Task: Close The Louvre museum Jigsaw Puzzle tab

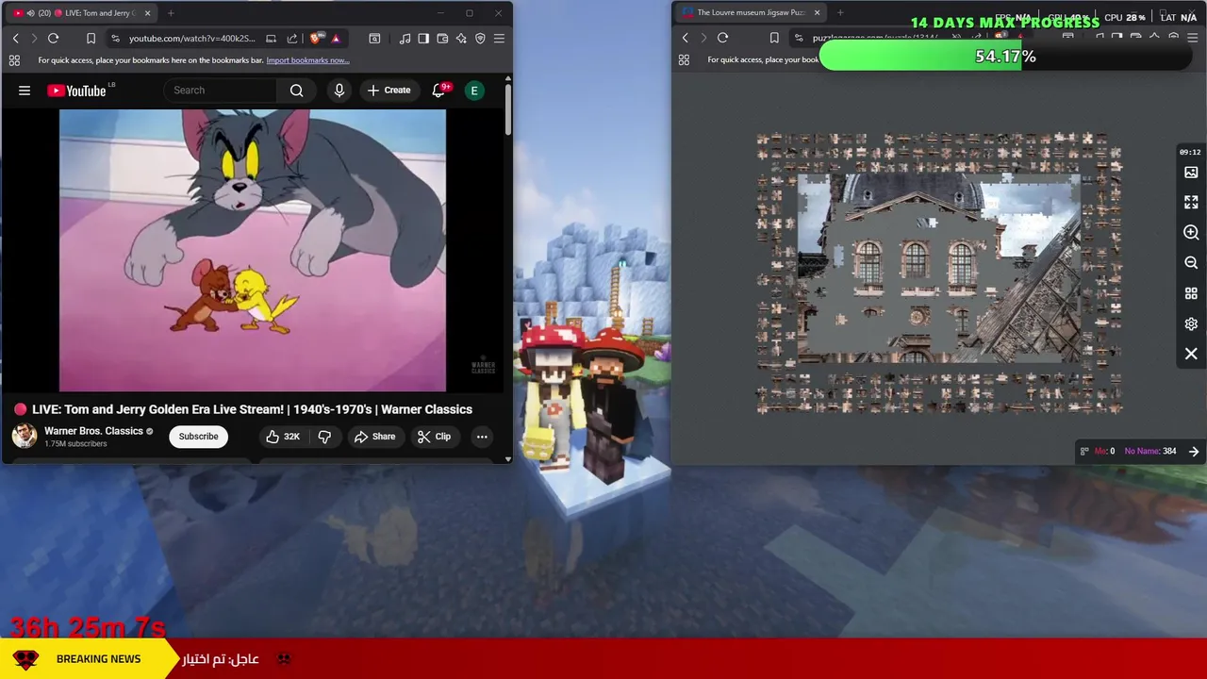Action: [817, 13]
